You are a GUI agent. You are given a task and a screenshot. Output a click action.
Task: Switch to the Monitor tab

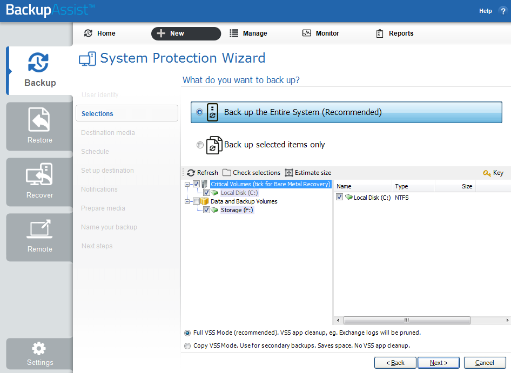coord(321,33)
